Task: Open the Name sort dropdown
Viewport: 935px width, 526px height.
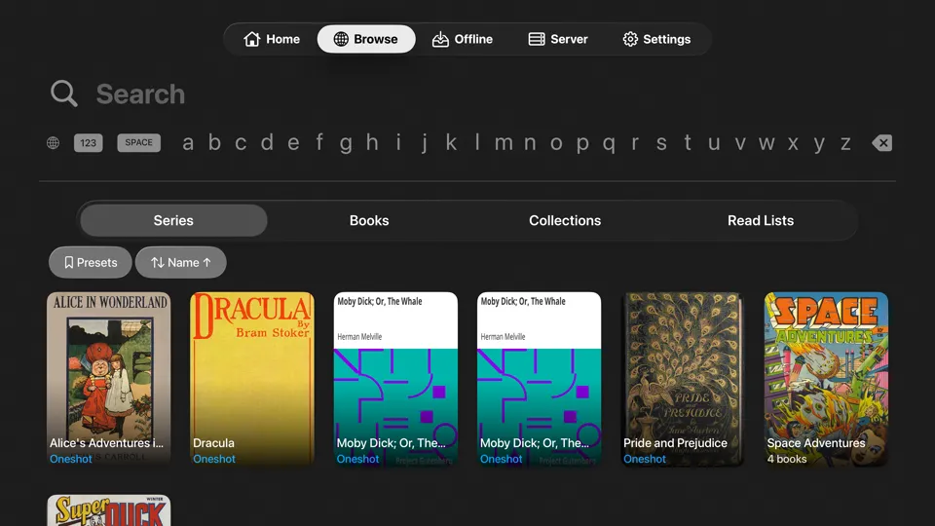Action: [181, 262]
